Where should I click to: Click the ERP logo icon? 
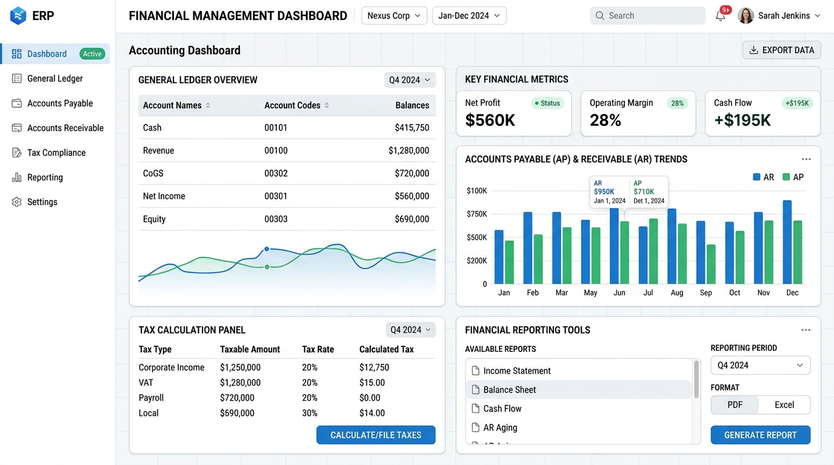click(18, 16)
